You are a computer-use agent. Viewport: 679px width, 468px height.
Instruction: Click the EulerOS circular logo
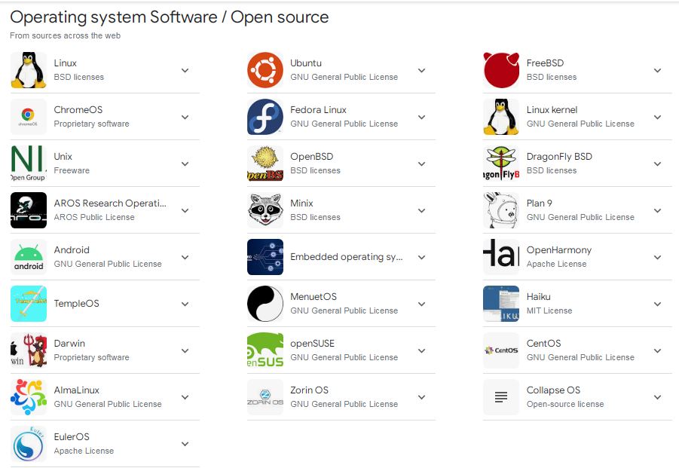(x=29, y=444)
